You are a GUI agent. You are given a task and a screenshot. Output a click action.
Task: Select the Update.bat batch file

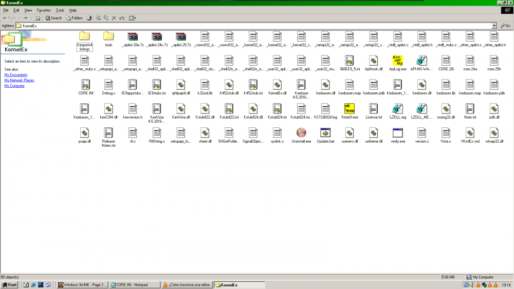point(325,132)
